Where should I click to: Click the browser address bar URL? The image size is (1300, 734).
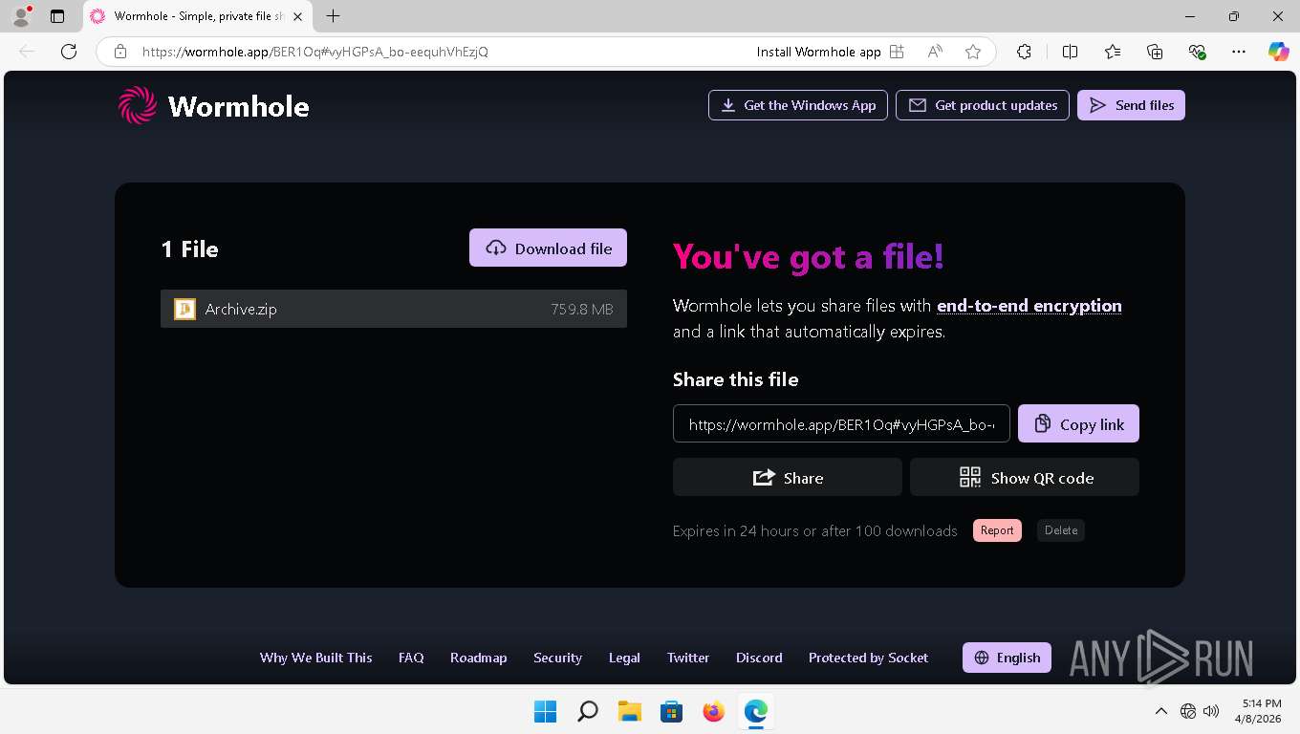(x=315, y=52)
